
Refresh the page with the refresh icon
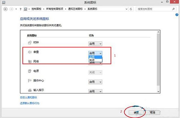pos(131,9)
